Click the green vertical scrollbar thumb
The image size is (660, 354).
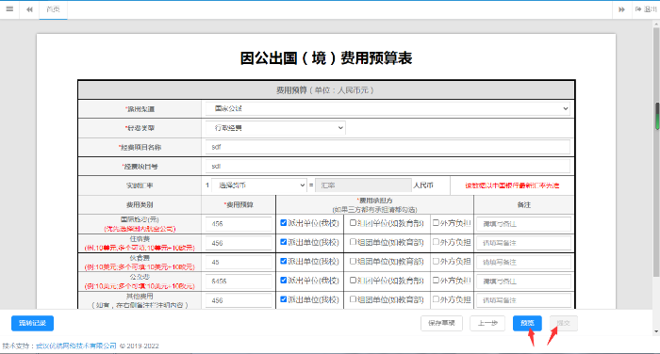656,116
